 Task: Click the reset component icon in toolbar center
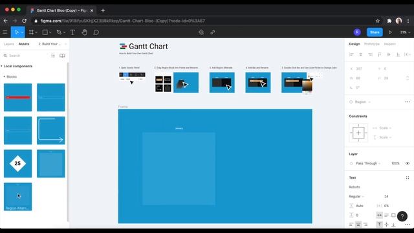coord(201,32)
